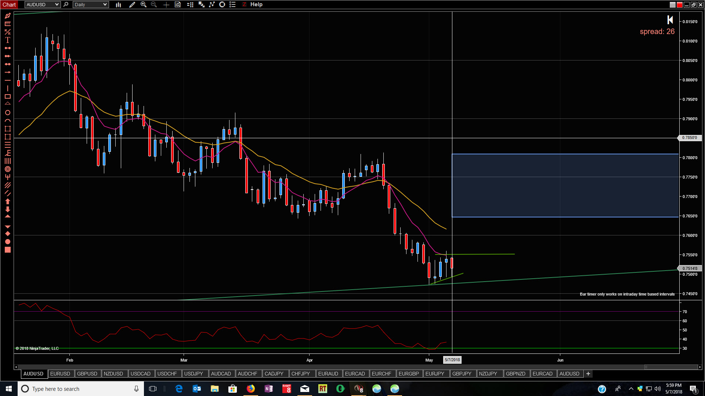Switch to the EURUSD tab
Image resolution: width=705 pixels, height=396 pixels.
(60, 374)
